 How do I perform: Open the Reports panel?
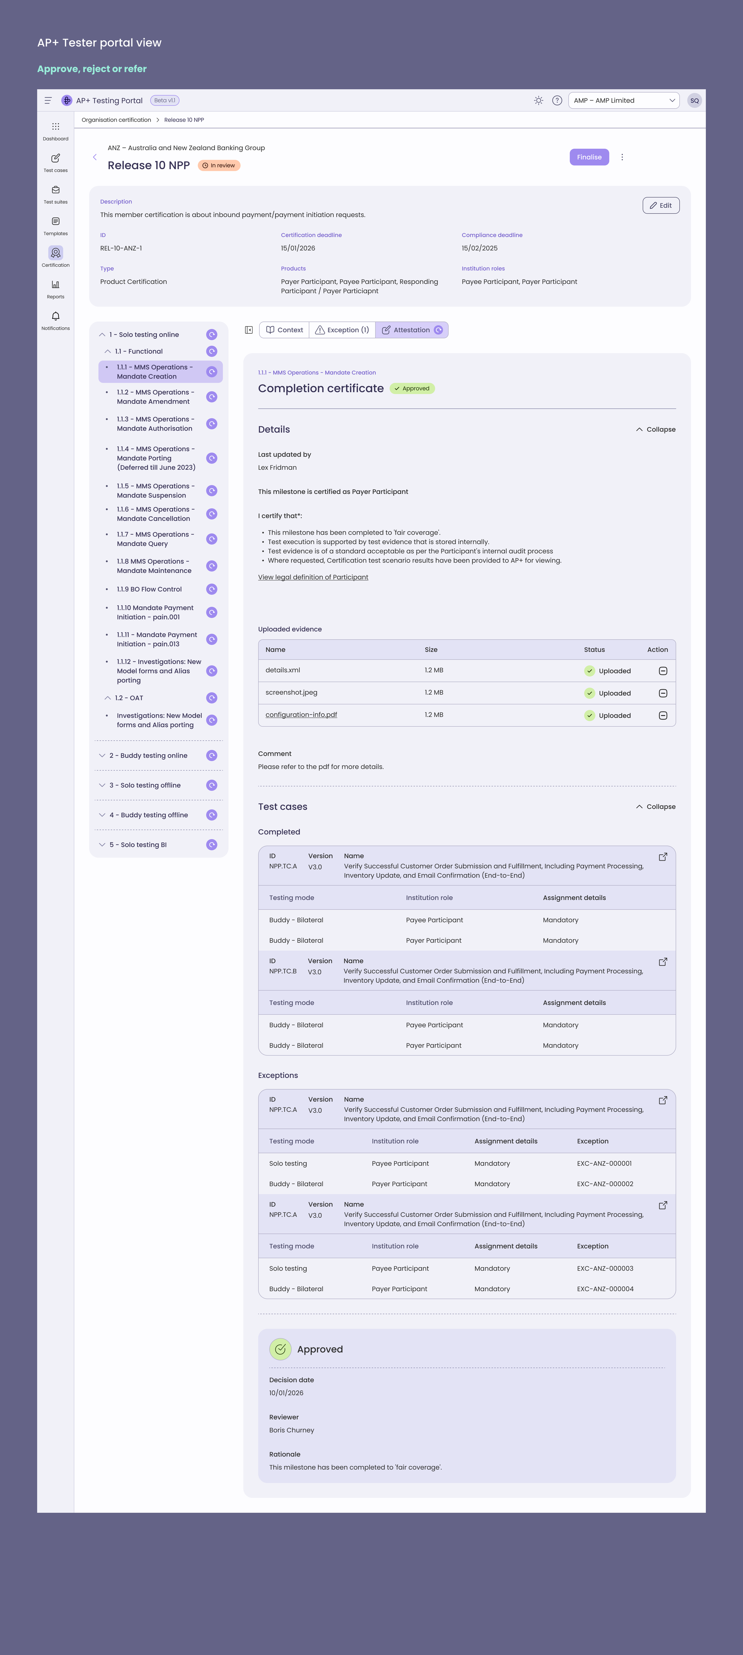(x=55, y=288)
